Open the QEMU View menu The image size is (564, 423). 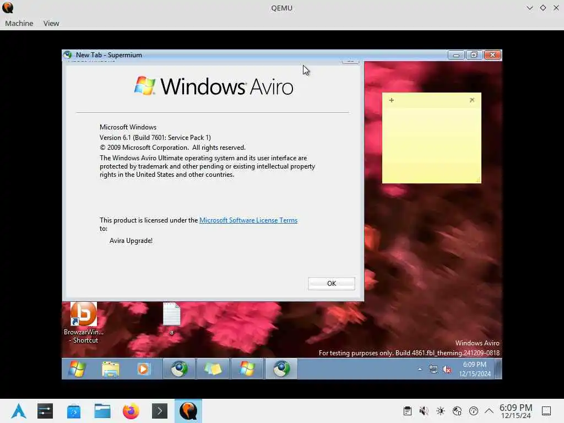pos(51,23)
